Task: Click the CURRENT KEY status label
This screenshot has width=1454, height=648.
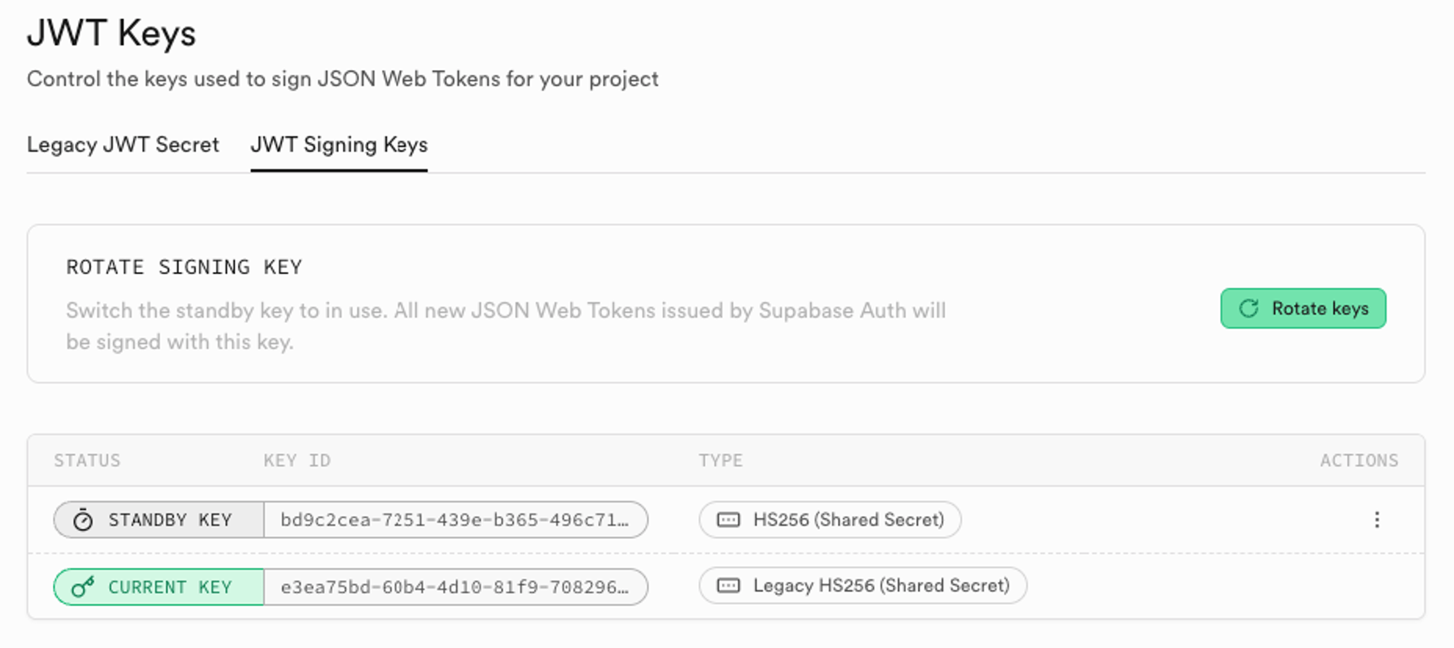Action: click(170, 587)
